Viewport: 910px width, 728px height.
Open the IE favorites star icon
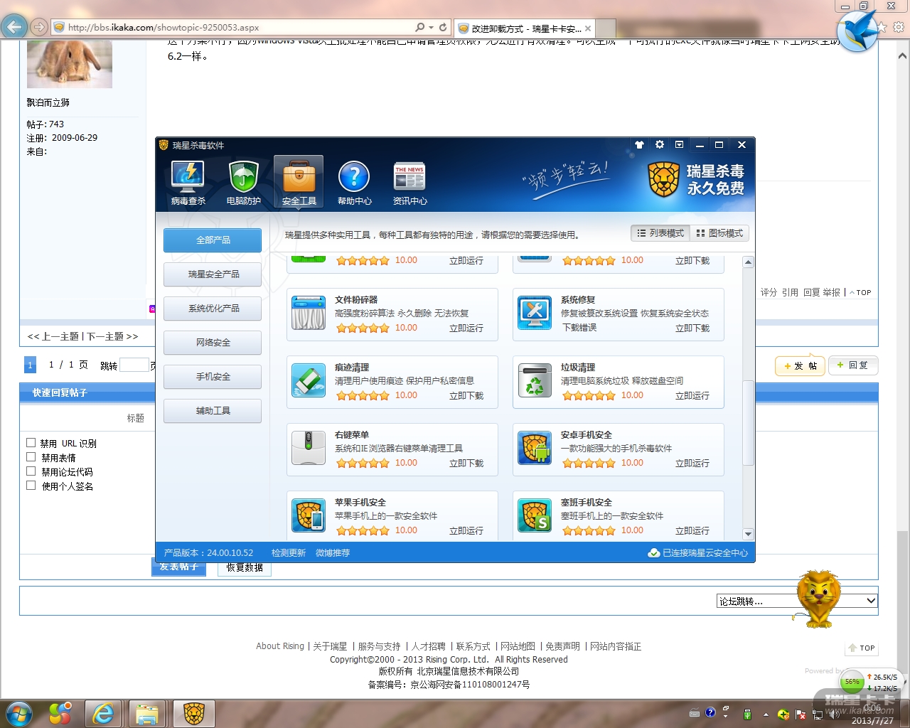click(882, 27)
